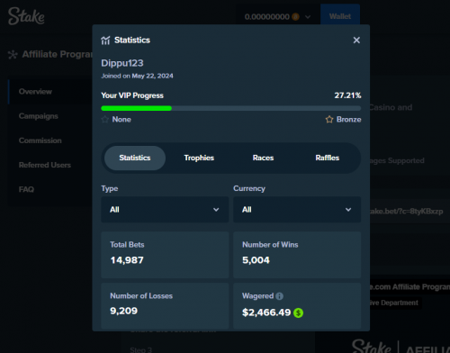The height and width of the screenshot is (353, 450).
Task: Select the Statistics tab
Action: click(x=135, y=158)
